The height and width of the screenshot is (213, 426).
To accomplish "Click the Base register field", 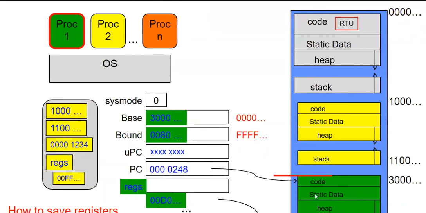I will point(187,118).
